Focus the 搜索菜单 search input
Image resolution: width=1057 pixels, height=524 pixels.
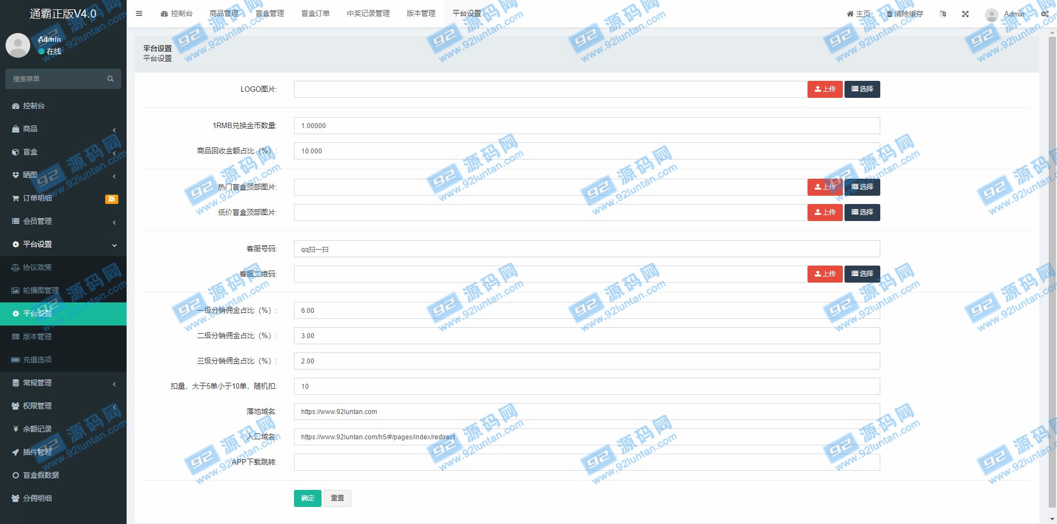pyautogui.click(x=55, y=79)
